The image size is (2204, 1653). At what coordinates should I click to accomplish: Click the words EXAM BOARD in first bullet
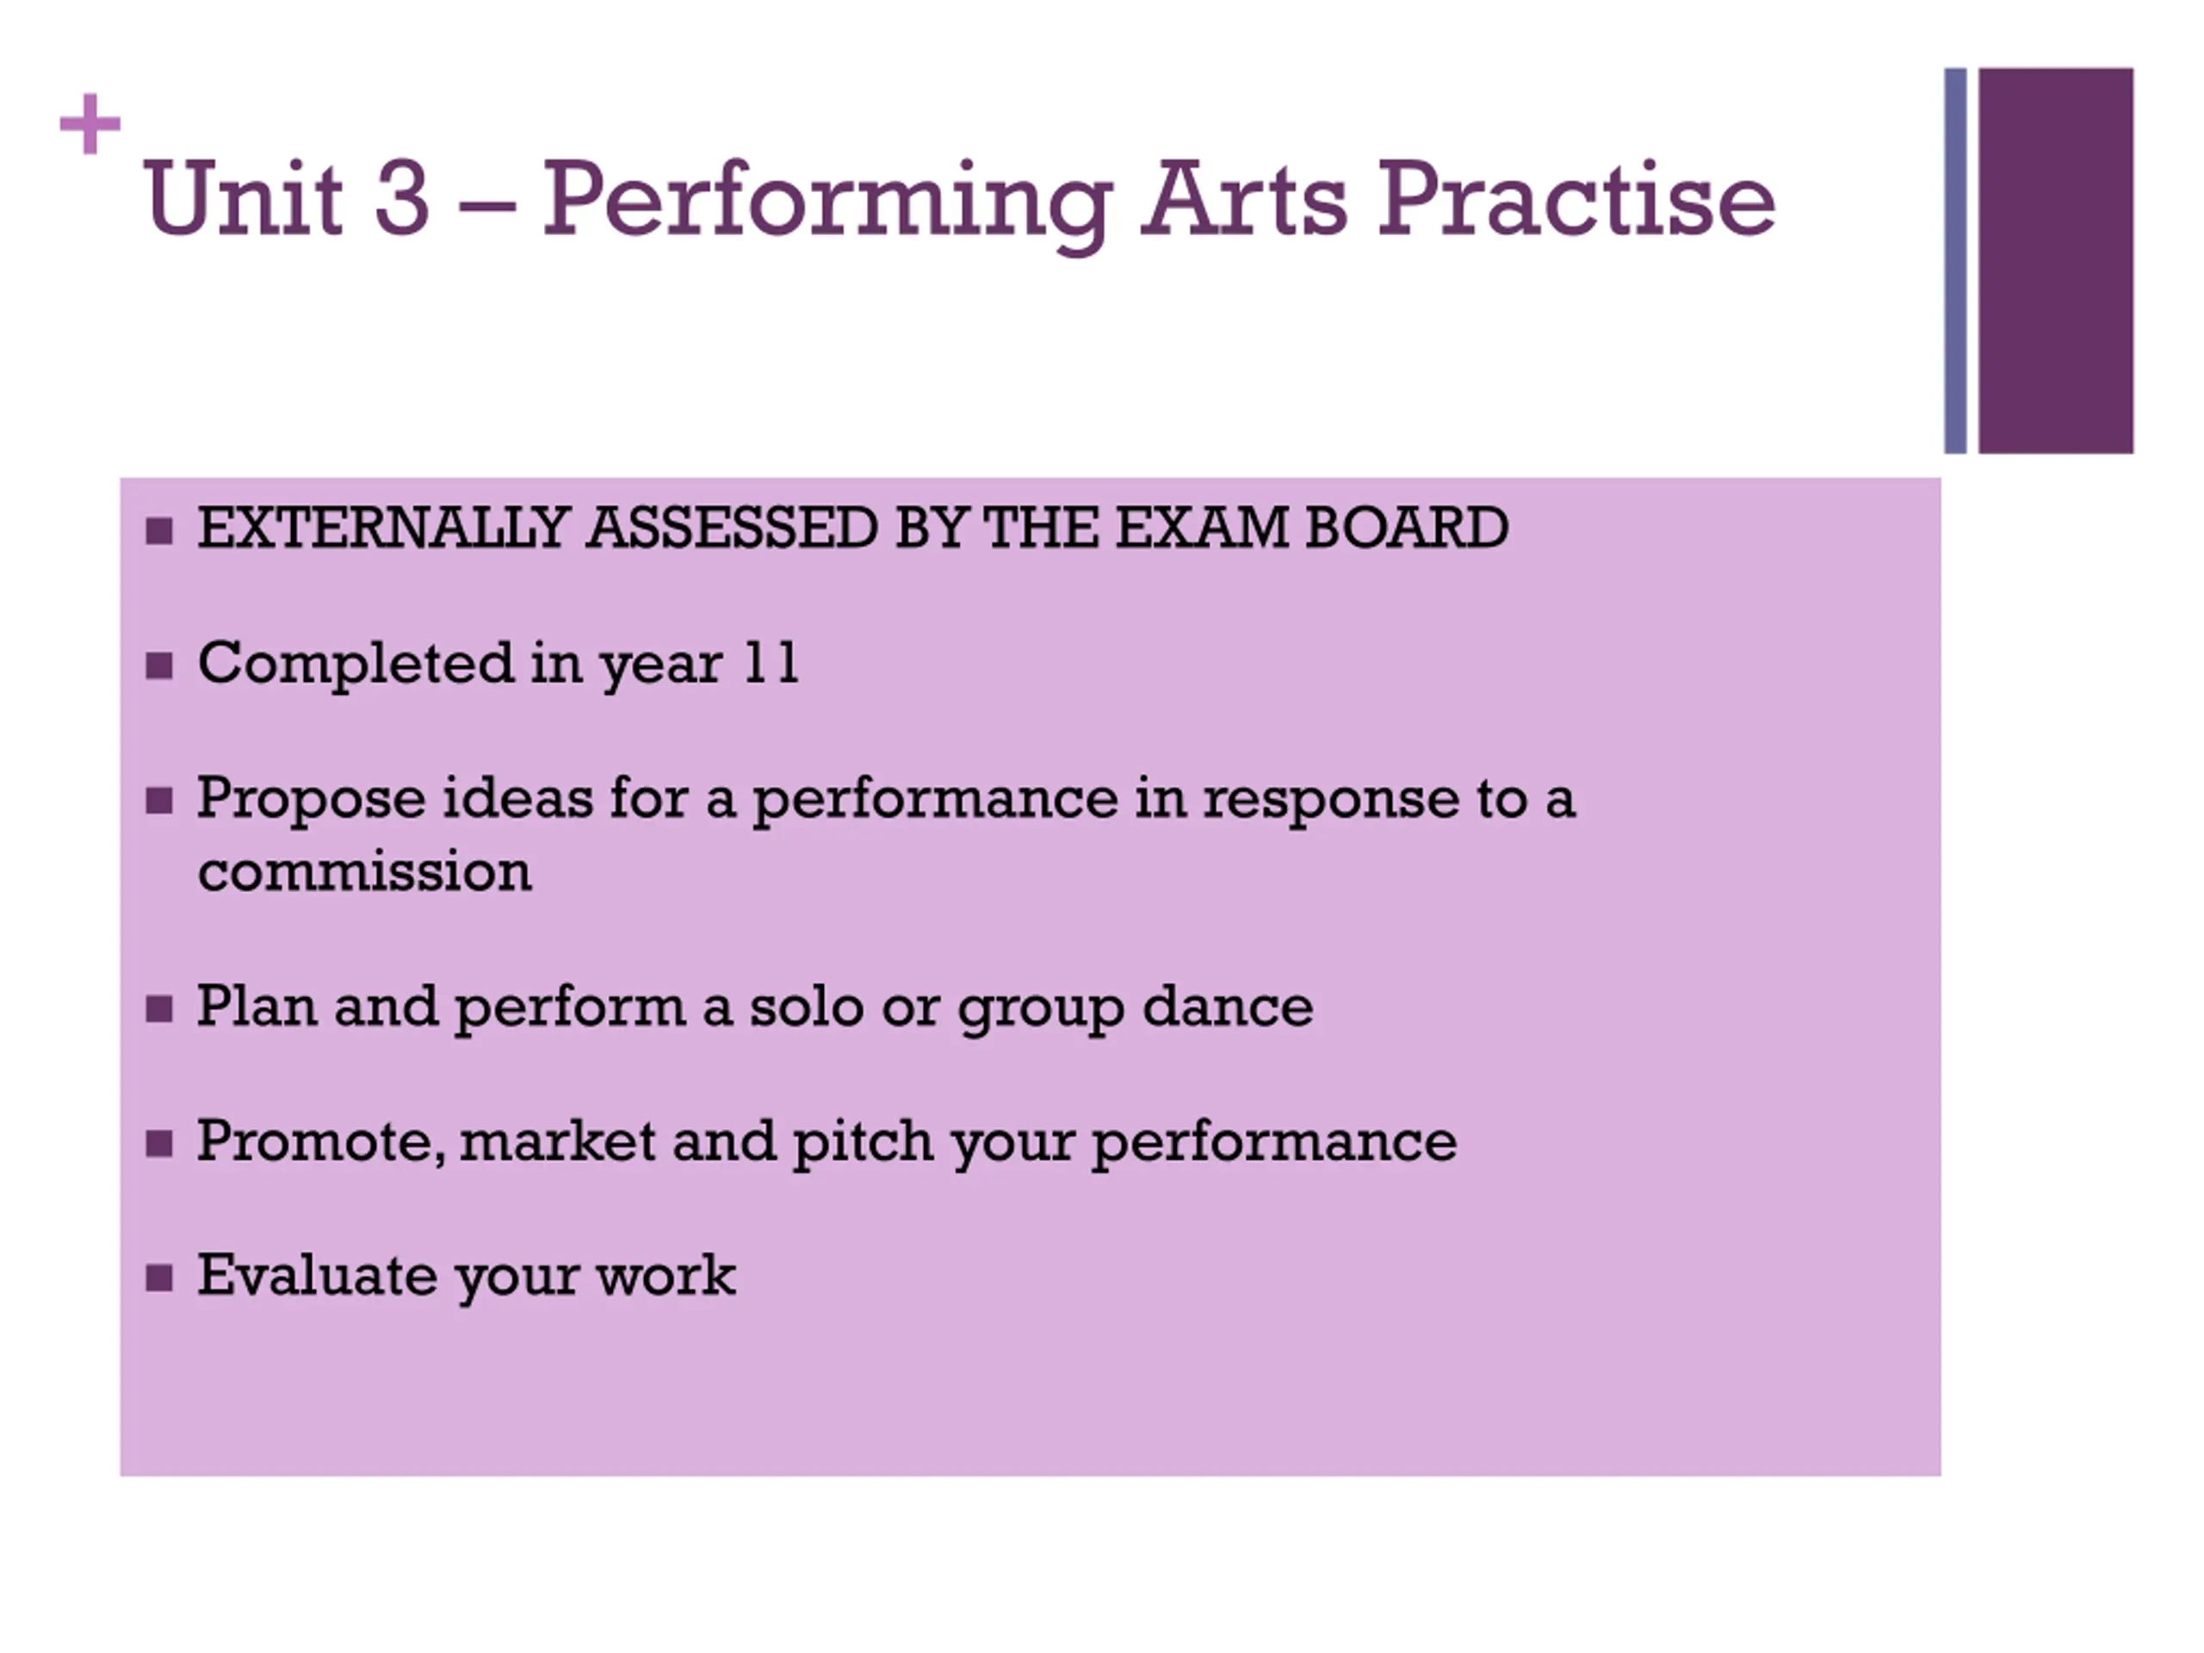point(1312,528)
